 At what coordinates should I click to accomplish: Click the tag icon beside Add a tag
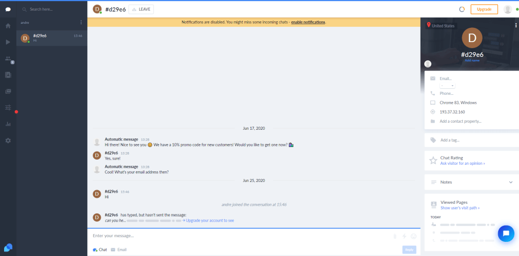pos(433,140)
